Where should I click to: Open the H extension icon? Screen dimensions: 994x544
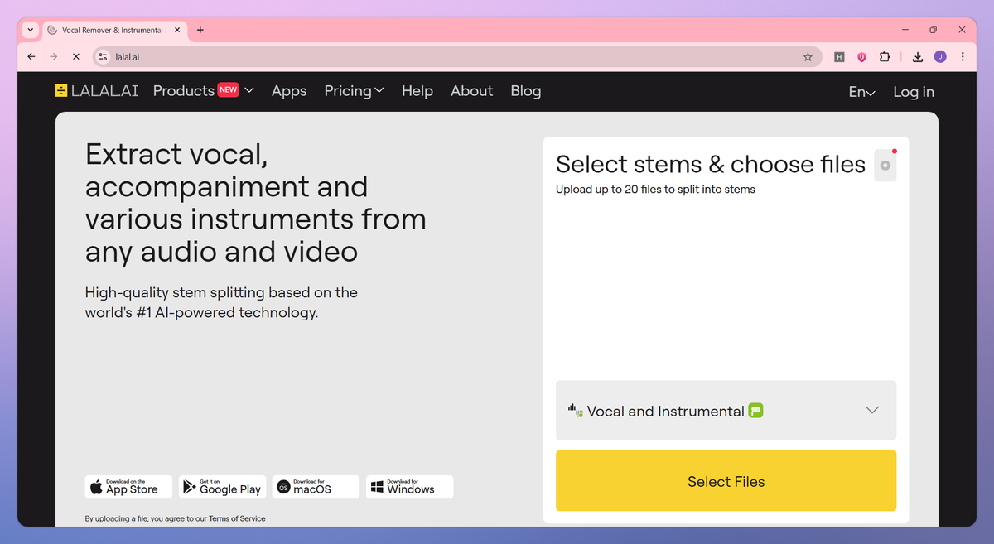(839, 57)
